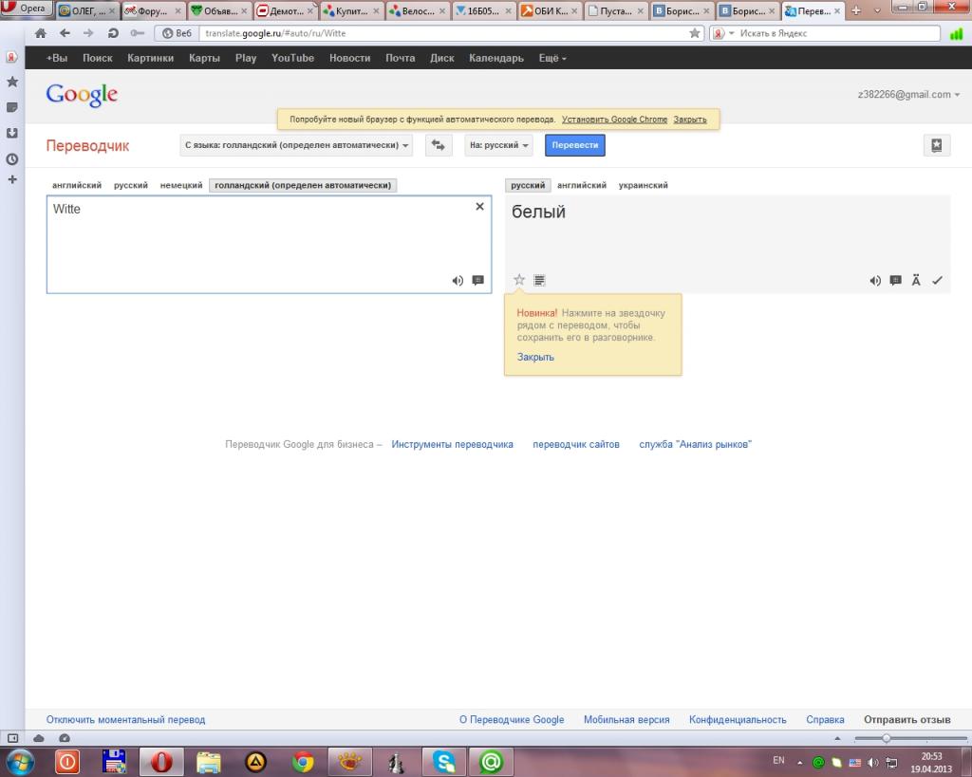Select all translation text icon
Viewport: 972px width, 777px height.
(539, 281)
